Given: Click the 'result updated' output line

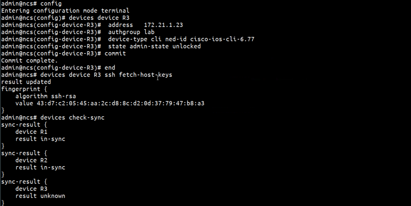Looking at the screenshot, I should [26, 82].
